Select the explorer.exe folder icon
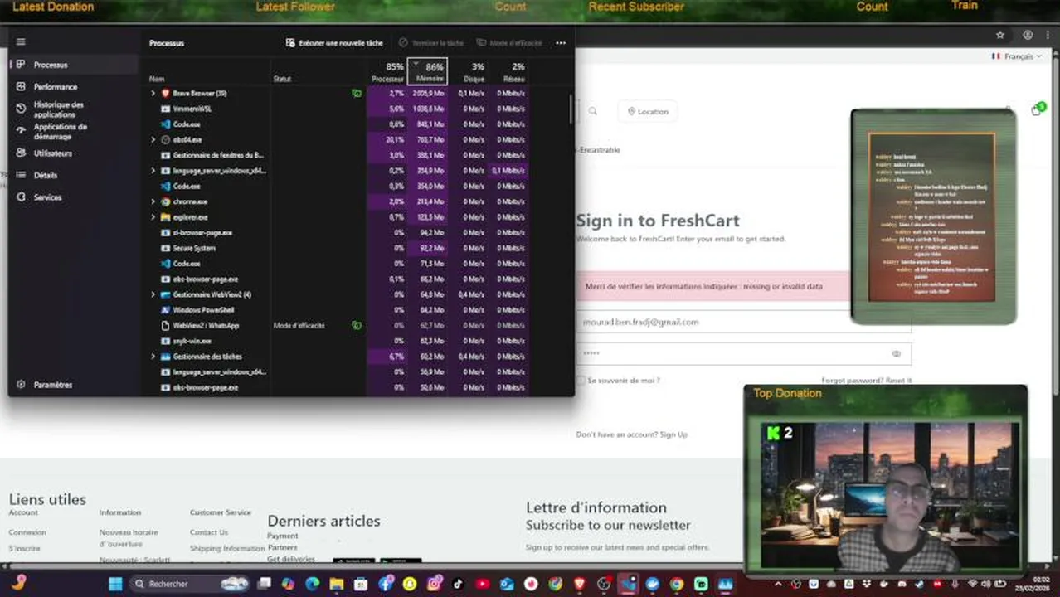Image resolution: width=1060 pixels, height=597 pixels. pyautogui.click(x=166, y=217)
